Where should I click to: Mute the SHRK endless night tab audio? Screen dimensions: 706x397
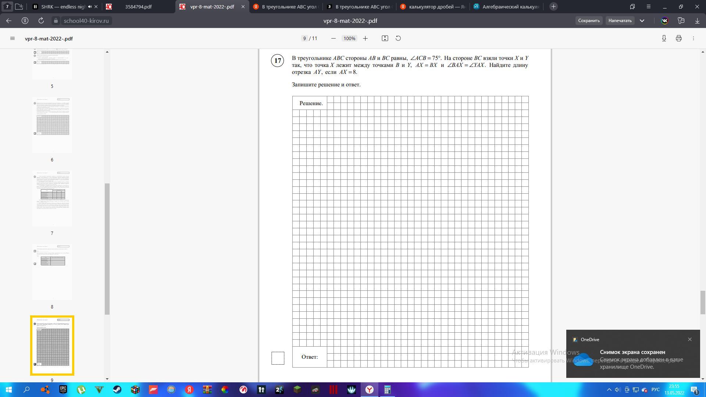(90, 7)
